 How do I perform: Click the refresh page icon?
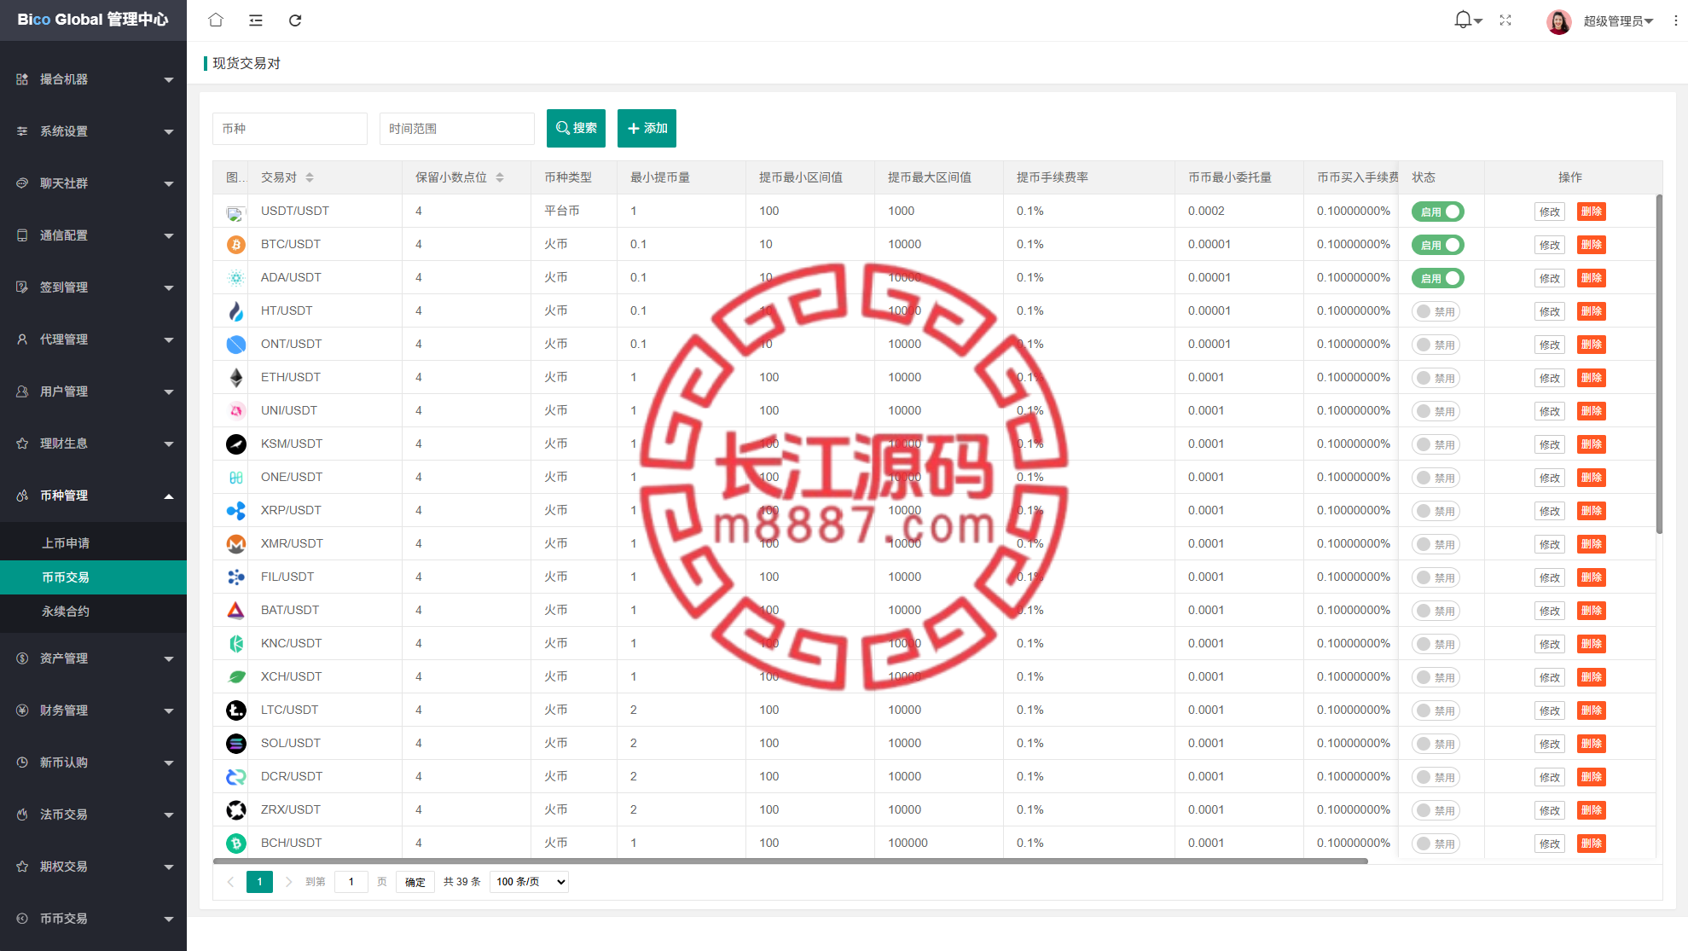pos(295,20)
